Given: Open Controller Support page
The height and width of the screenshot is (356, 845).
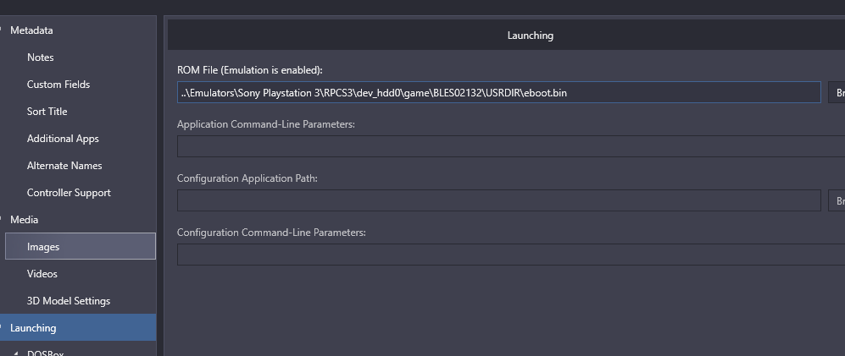Looking at the screenshot, I should tap(69, 193).
